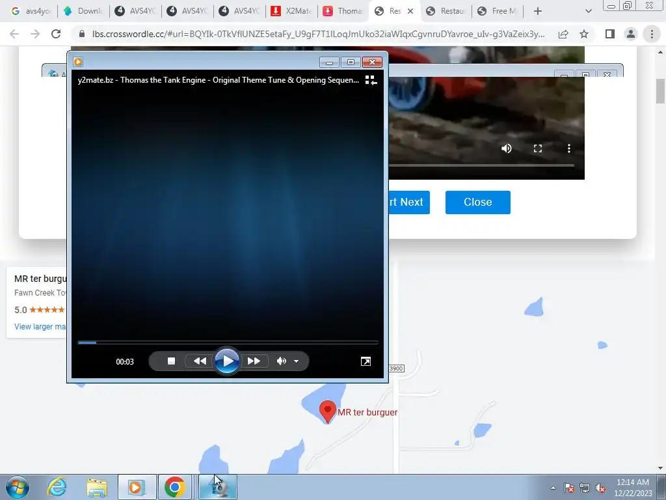The height and width of the screenshot is (500, 666).
Task: Click the network tray icon
Action: [585, 488]
